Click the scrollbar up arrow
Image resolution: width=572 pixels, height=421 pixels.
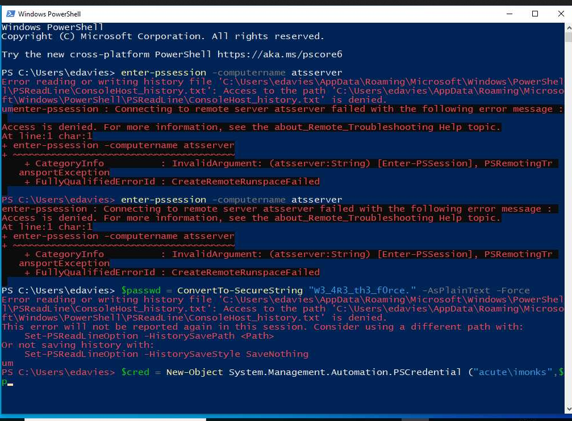click(x=568, y=27)
